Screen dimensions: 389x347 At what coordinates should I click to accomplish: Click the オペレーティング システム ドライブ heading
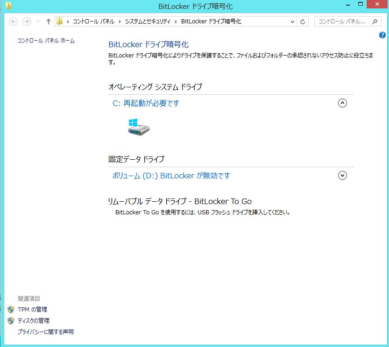pos(156,87)
